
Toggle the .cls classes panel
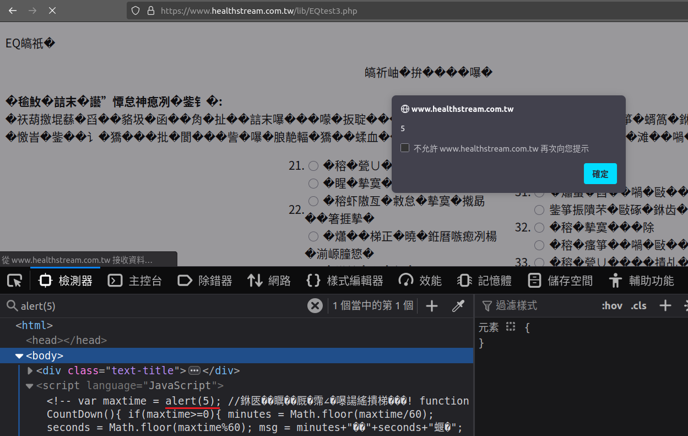(639, 305)
